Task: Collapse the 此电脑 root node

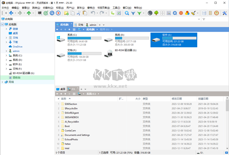Action: coord(2,24)
